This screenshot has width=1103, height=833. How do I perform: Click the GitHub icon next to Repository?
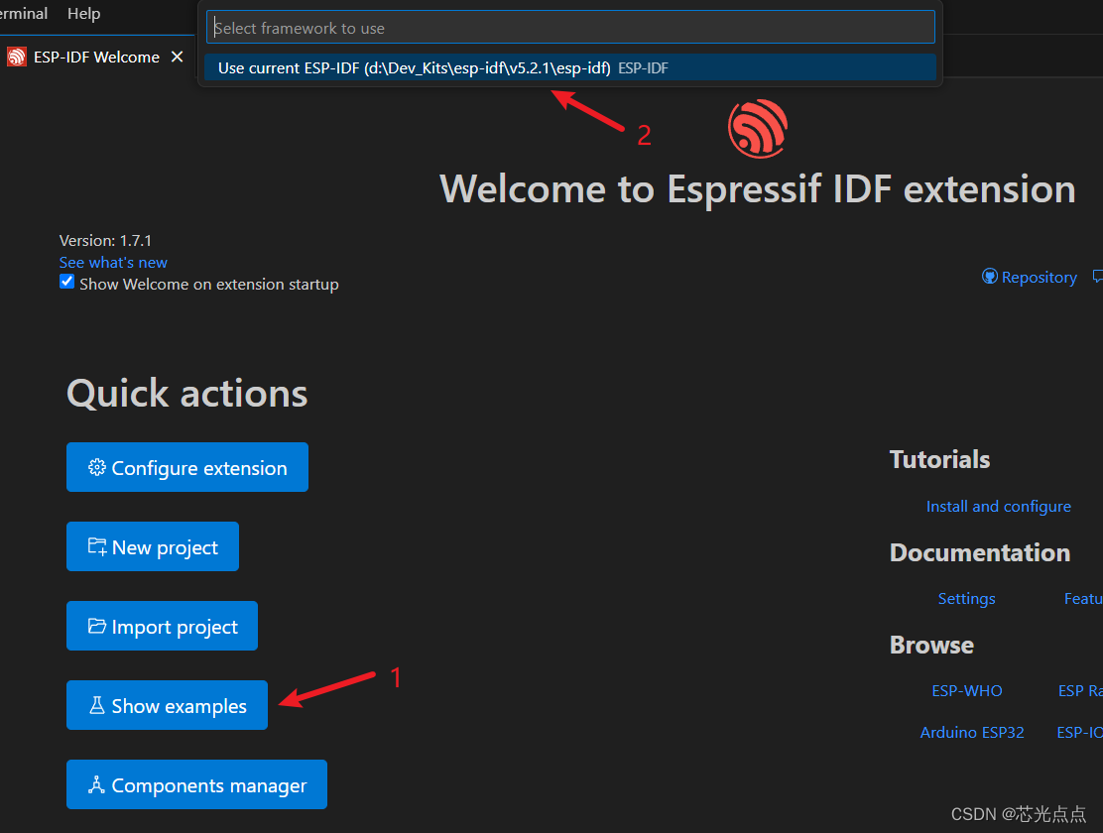pyautogui.click(x=989, y=277)
